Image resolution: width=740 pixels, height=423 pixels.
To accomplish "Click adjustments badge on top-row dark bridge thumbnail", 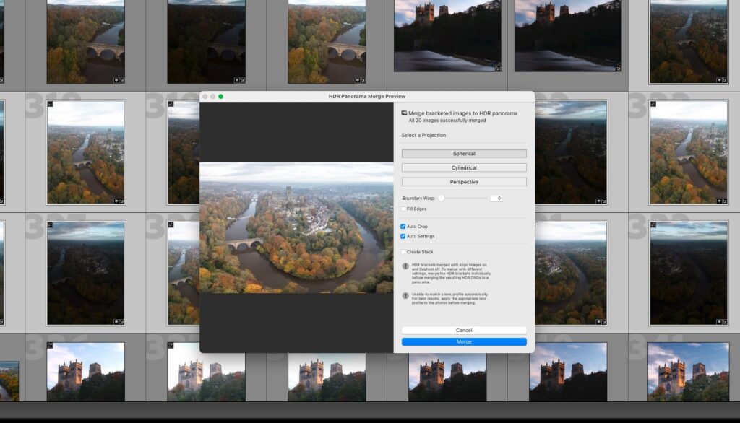I will tap(242, 80).
